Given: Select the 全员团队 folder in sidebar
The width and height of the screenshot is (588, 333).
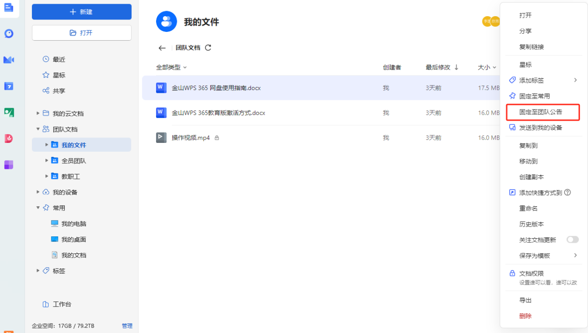Looking at the screenshot, I should pyautogui.click(x=74, y=161).
